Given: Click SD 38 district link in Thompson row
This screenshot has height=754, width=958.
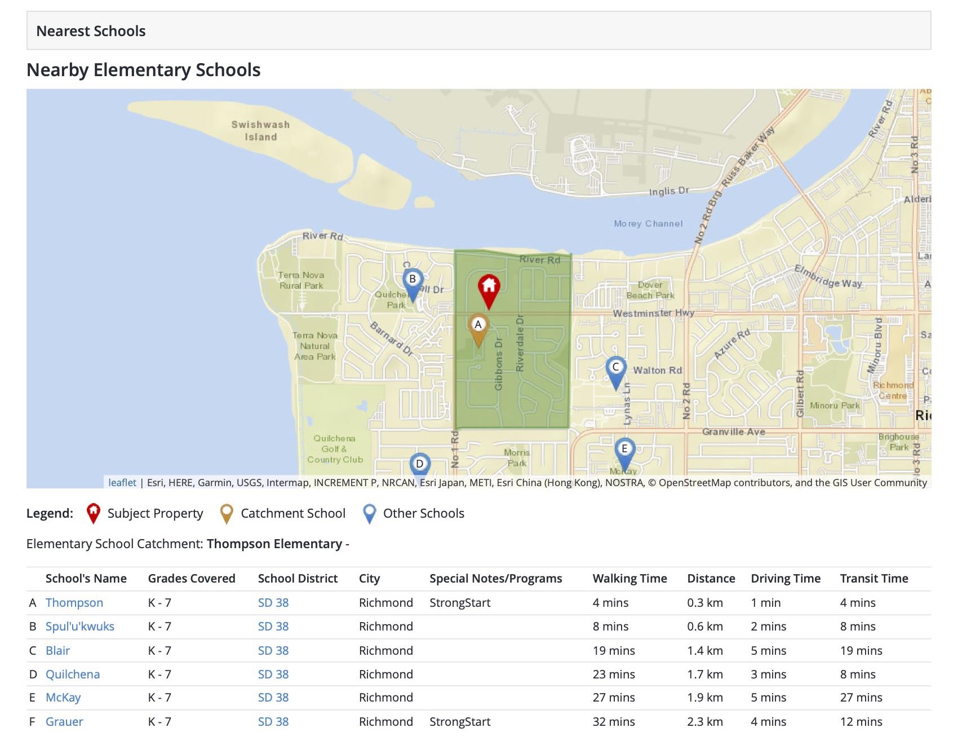Looking at the screenshot, I should click(x=273, y=602).
